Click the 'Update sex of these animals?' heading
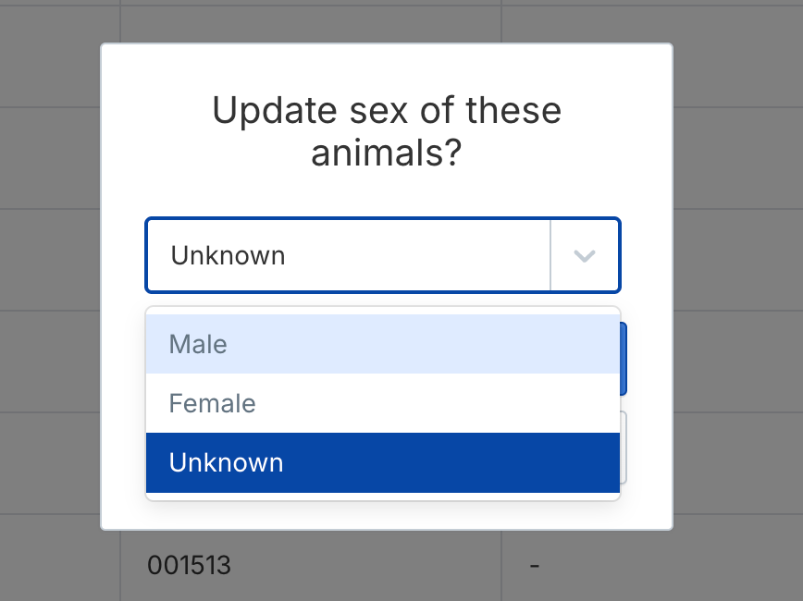 pyautogui.click(x=387, y=131)
